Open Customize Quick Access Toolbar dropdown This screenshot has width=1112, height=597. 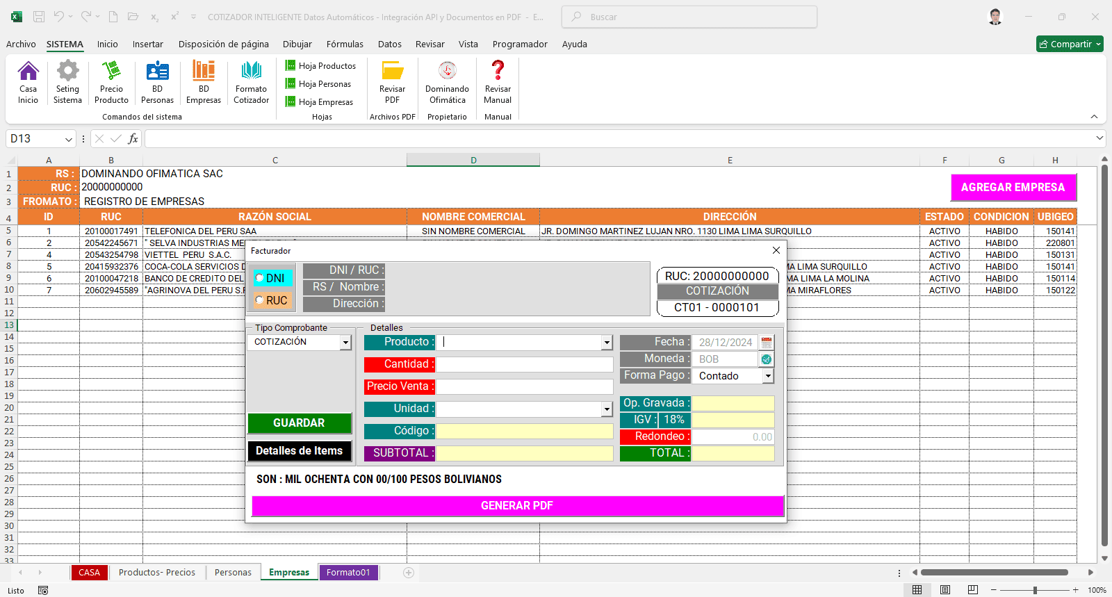click(193, 17)
